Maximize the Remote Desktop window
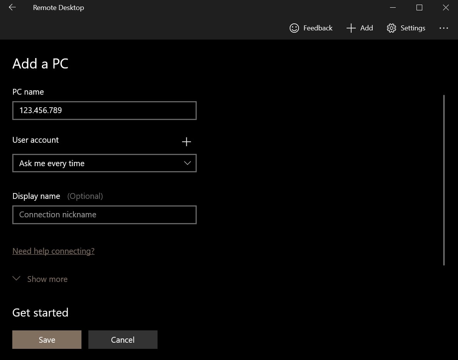The height and width of the screenshot is (360, 458). click(x=419, y=8)
